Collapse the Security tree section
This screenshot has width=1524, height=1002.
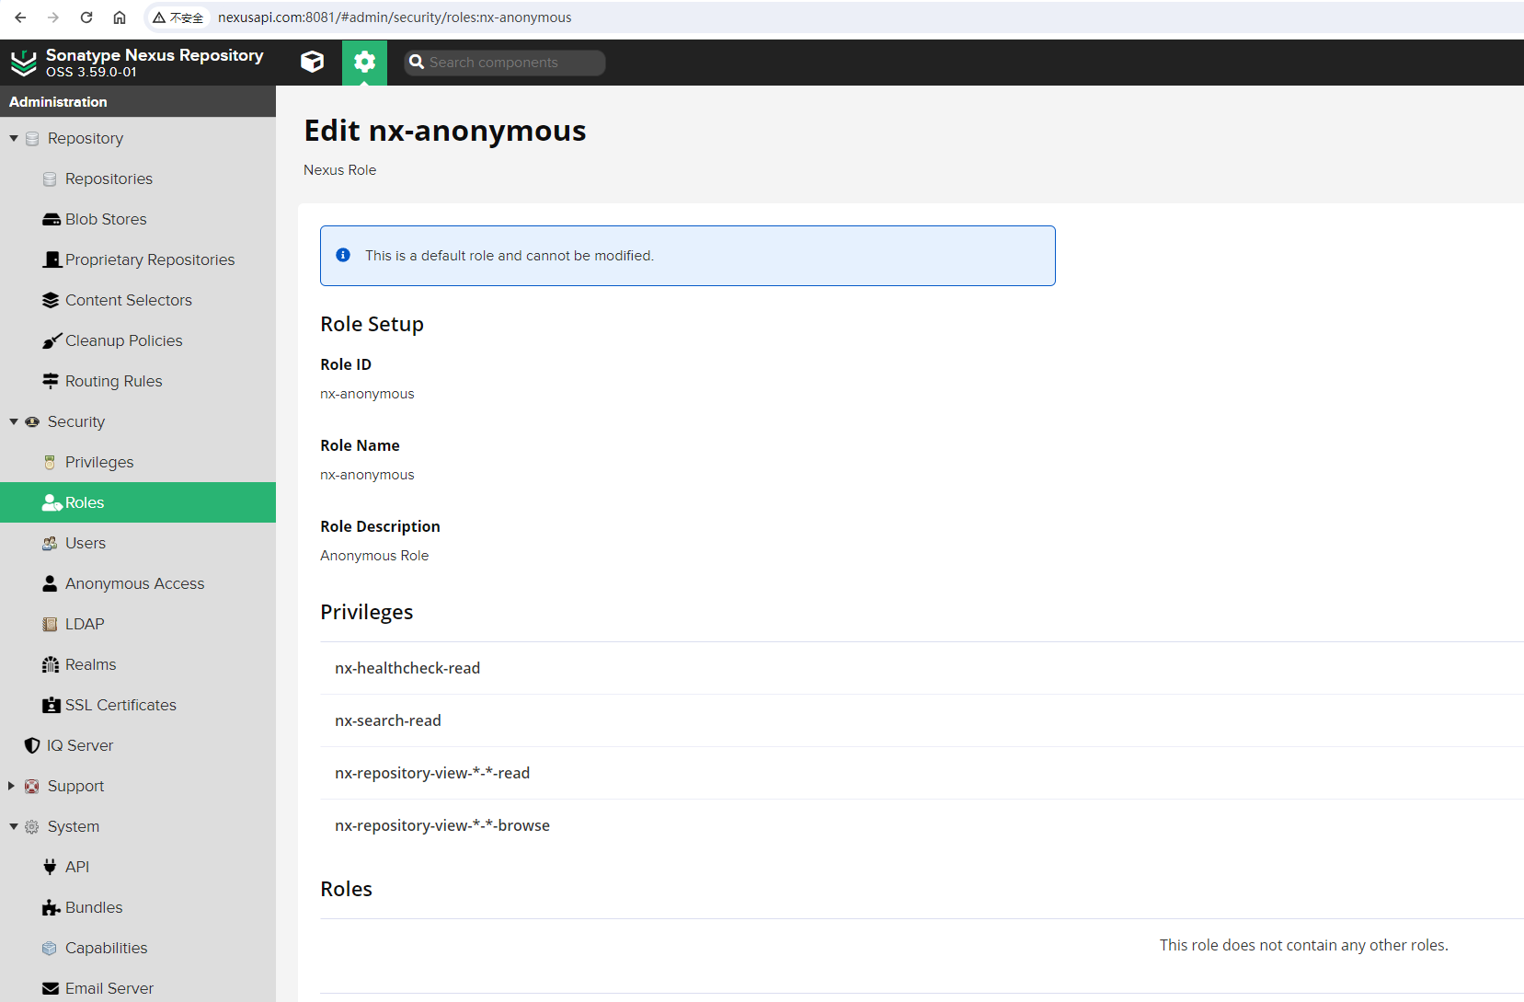tap(14, 421)
